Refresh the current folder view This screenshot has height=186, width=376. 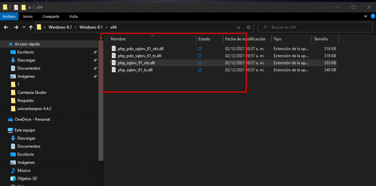pyautogui.click(x=249, y=27)
